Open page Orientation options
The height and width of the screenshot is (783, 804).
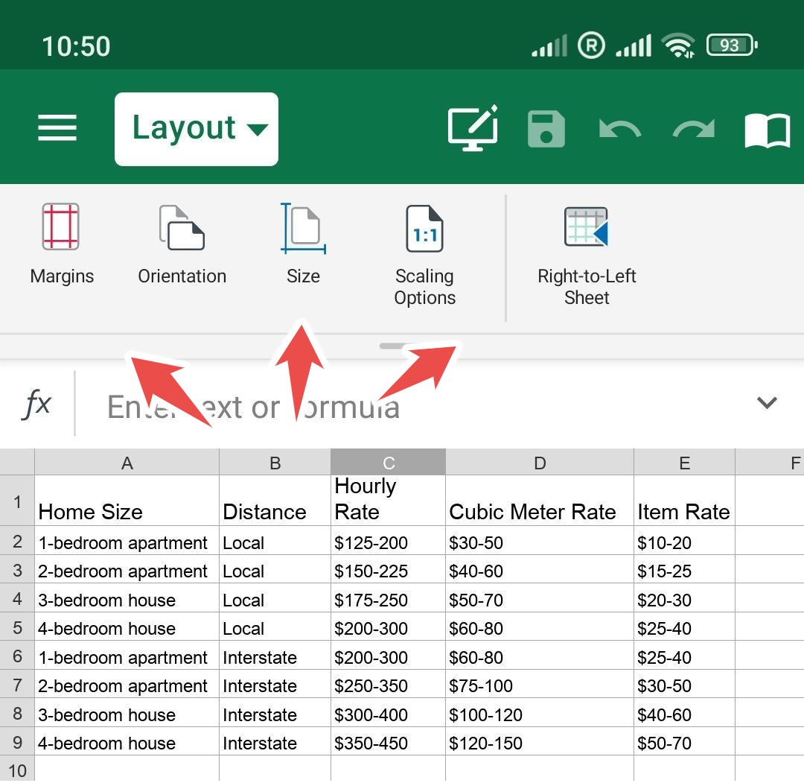(x=182, y=244)
